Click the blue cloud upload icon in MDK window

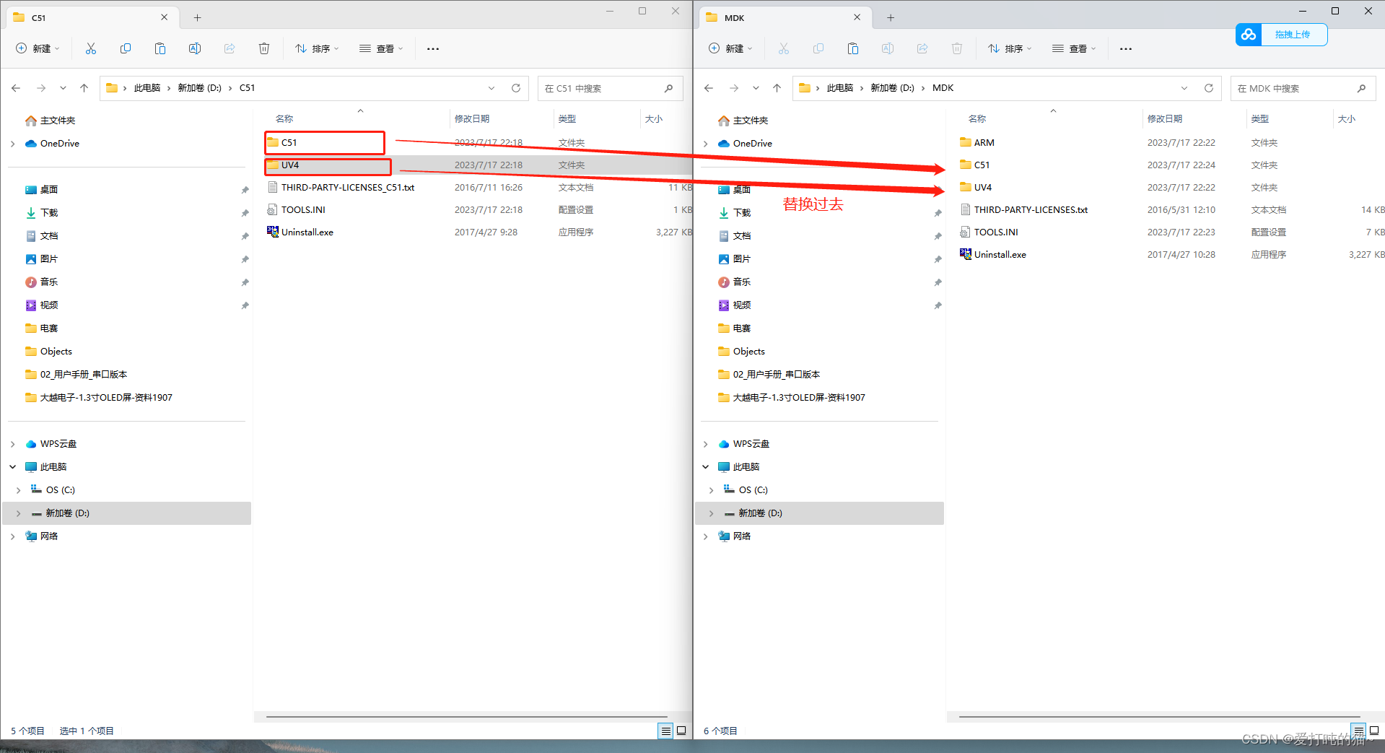pos(1249,35)
